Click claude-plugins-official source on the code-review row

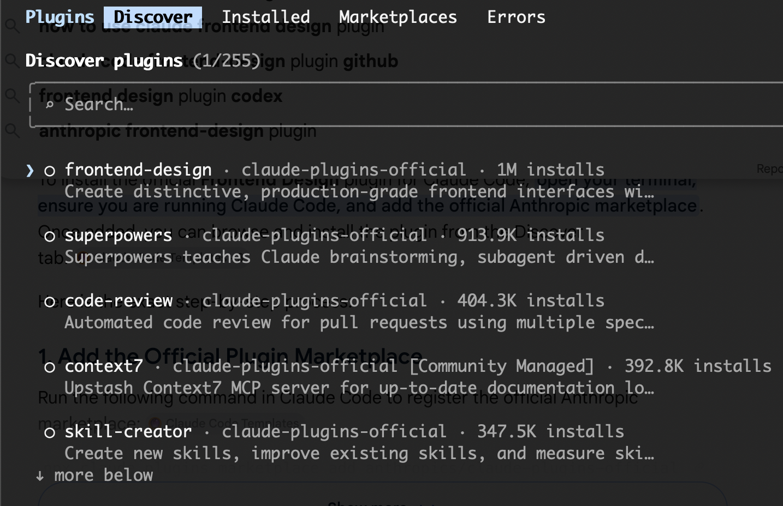coord(315,300)
